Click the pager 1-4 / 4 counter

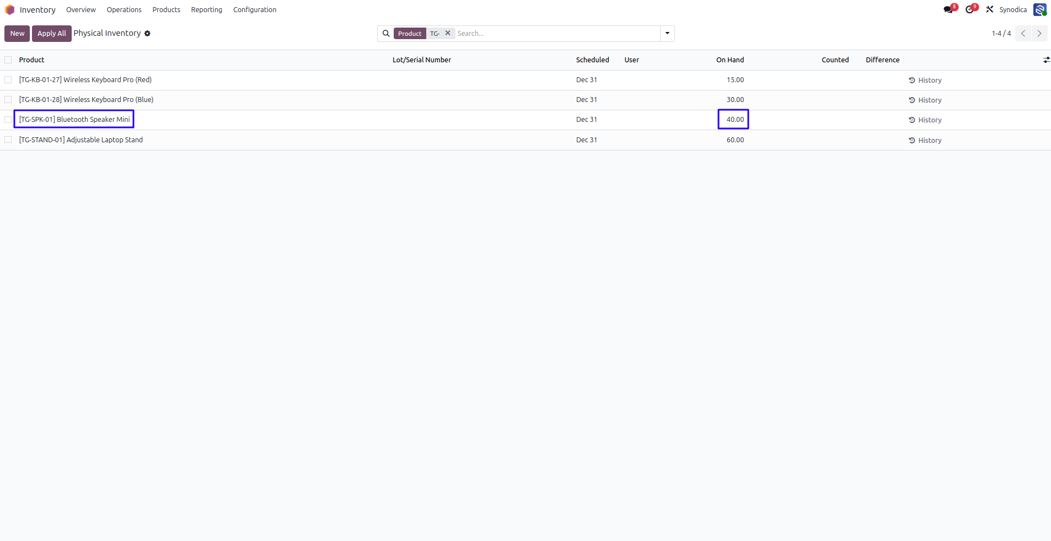coord(1001,34)
